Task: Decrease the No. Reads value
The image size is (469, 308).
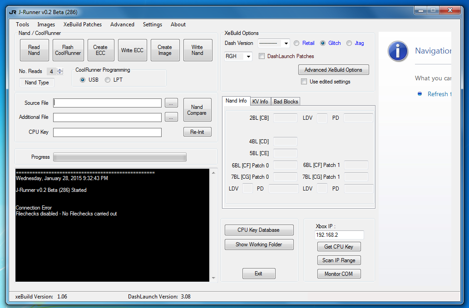Action: coord(60,73)
